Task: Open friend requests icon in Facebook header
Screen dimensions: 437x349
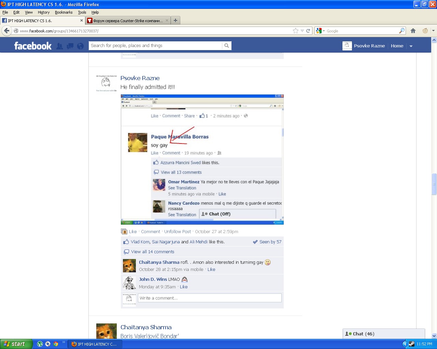Action: click(x=60, y=46)
